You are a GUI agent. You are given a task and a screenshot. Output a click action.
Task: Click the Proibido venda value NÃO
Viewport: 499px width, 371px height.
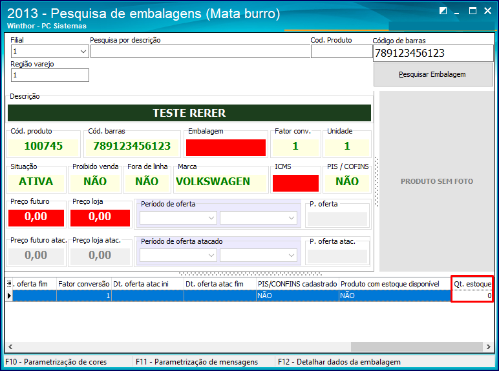[x=95, y=182]
